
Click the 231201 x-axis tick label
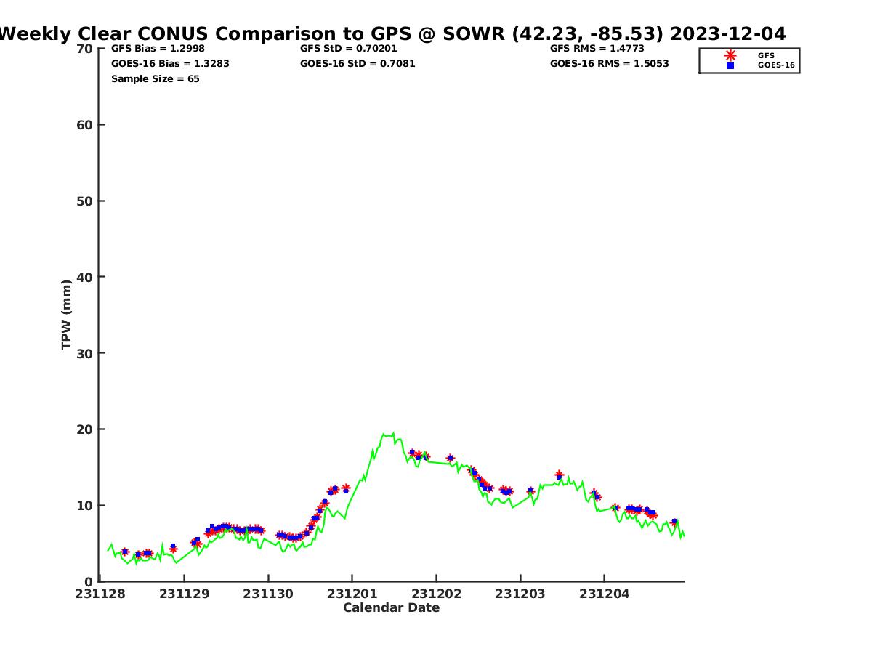(352, 594)
